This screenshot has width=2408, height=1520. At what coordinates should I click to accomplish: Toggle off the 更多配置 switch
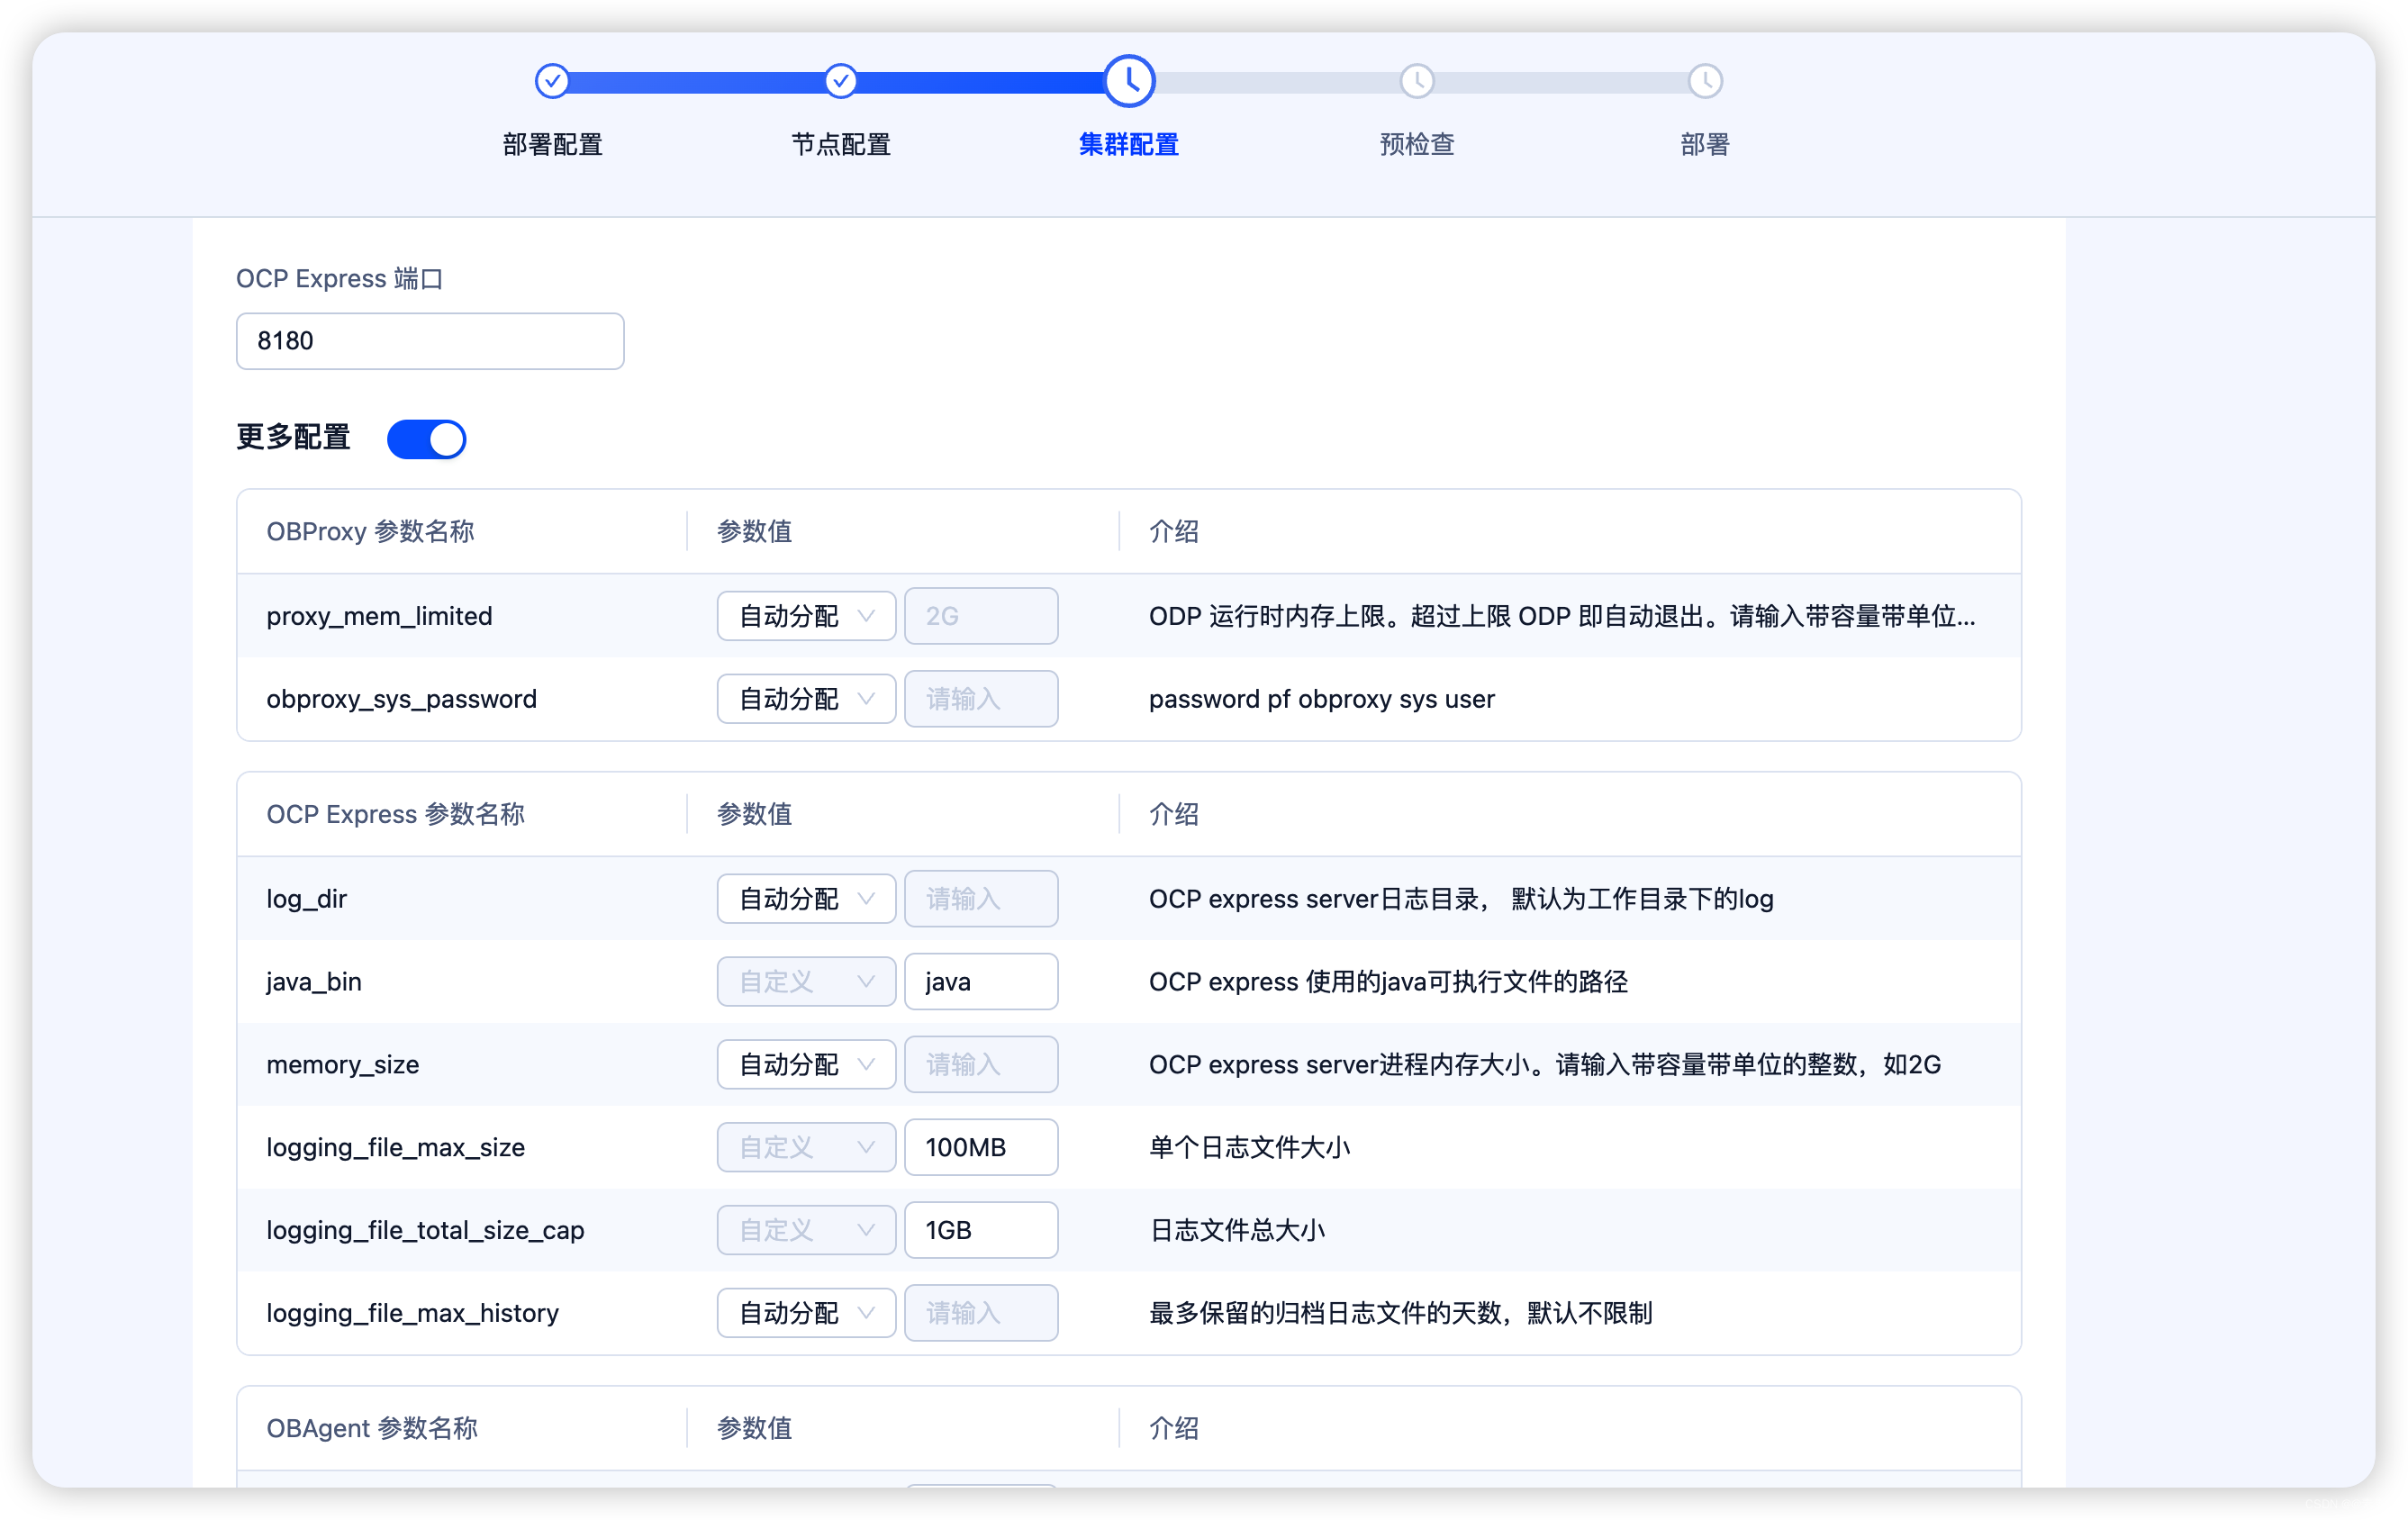pyautogui.click(x=427, y=439)
